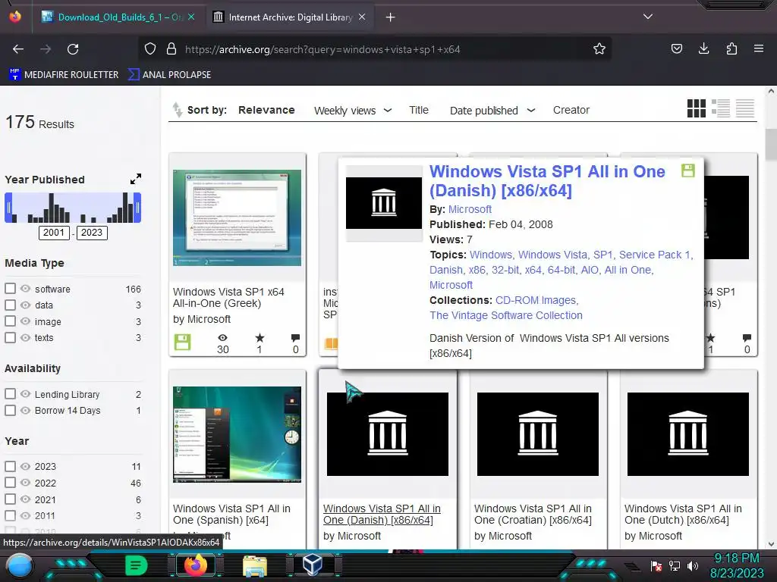Open Windows Vista SP1 All in One (Danish) popup title
The image size is (777, 582).
click(547, 180)
